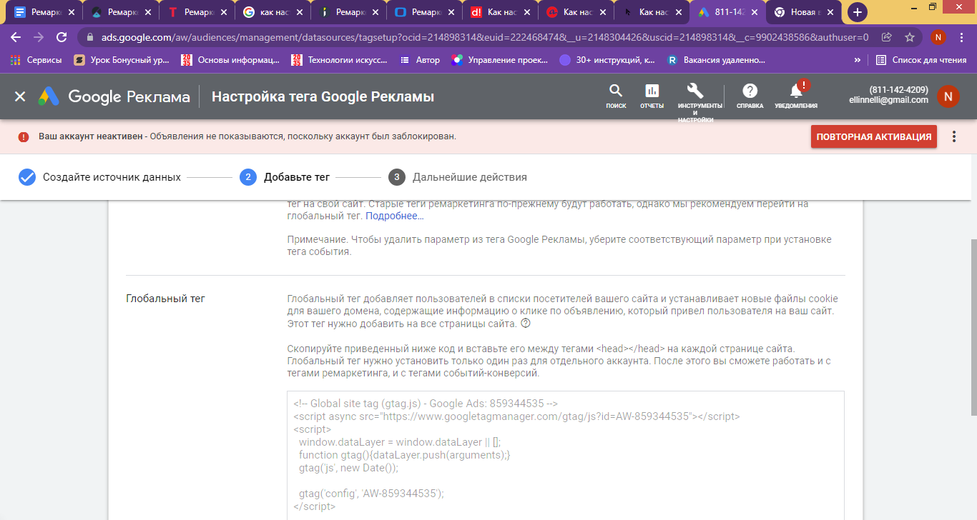
Task: Open the Технологии искусс... bookmark
Action: 340,60
